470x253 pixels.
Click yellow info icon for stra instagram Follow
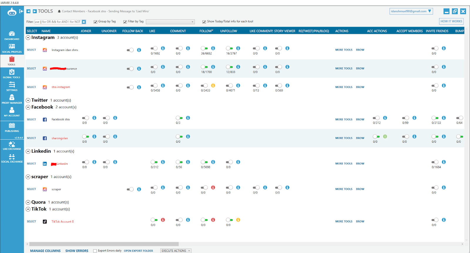(x=213, y=86)
